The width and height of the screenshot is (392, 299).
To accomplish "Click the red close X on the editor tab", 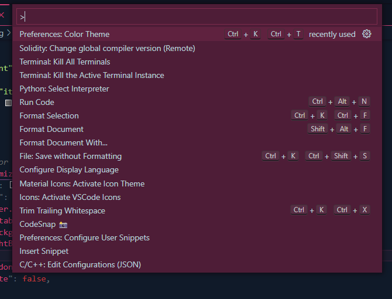I will pyautogui.click(x=2, y=15).
